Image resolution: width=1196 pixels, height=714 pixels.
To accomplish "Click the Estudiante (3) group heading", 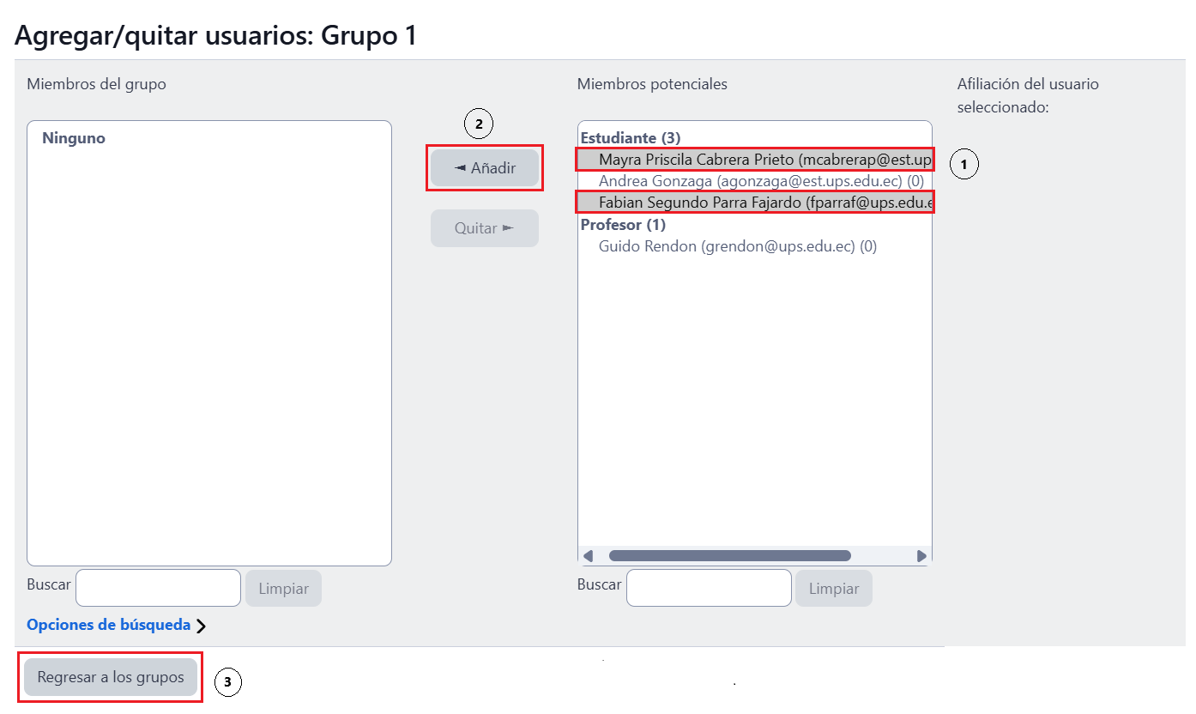I will click(631, 138).
